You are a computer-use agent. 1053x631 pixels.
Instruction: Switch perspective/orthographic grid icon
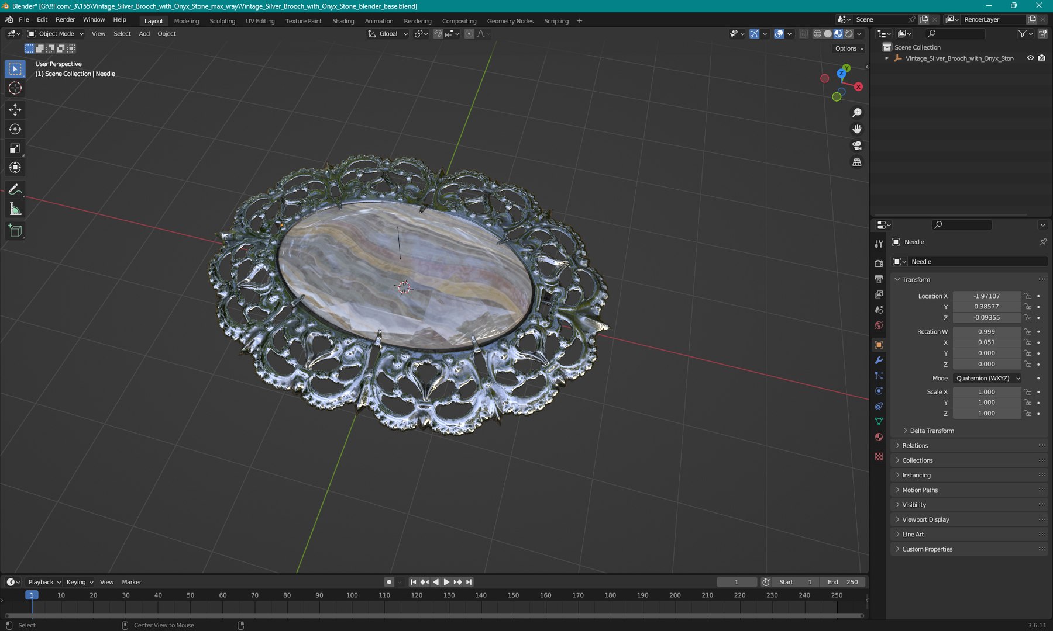[857, 162]
